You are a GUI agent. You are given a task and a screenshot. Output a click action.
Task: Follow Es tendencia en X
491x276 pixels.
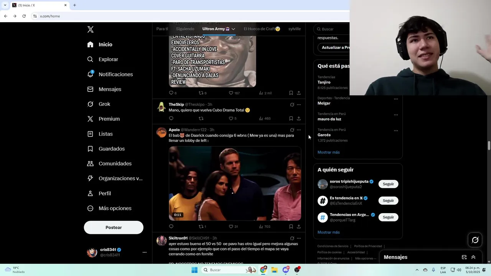(x=388, y=200)
